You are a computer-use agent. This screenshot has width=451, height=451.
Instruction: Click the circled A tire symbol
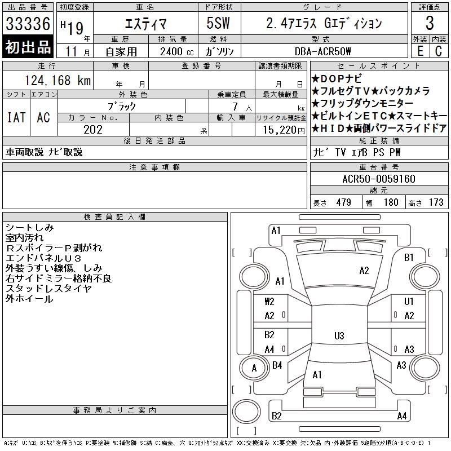click(x=254, y=368)
